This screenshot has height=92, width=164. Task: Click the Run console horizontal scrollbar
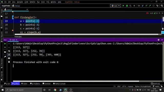pos(76,81)
